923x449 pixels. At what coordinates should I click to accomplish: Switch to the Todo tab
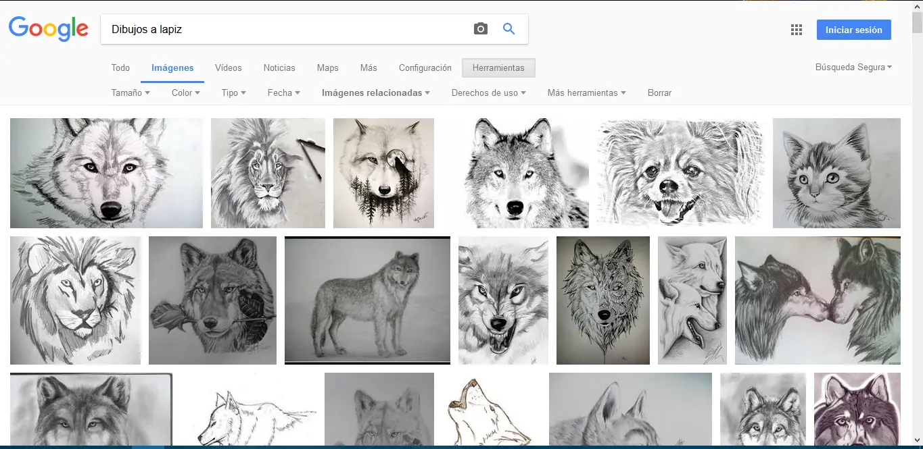(120, 68)
